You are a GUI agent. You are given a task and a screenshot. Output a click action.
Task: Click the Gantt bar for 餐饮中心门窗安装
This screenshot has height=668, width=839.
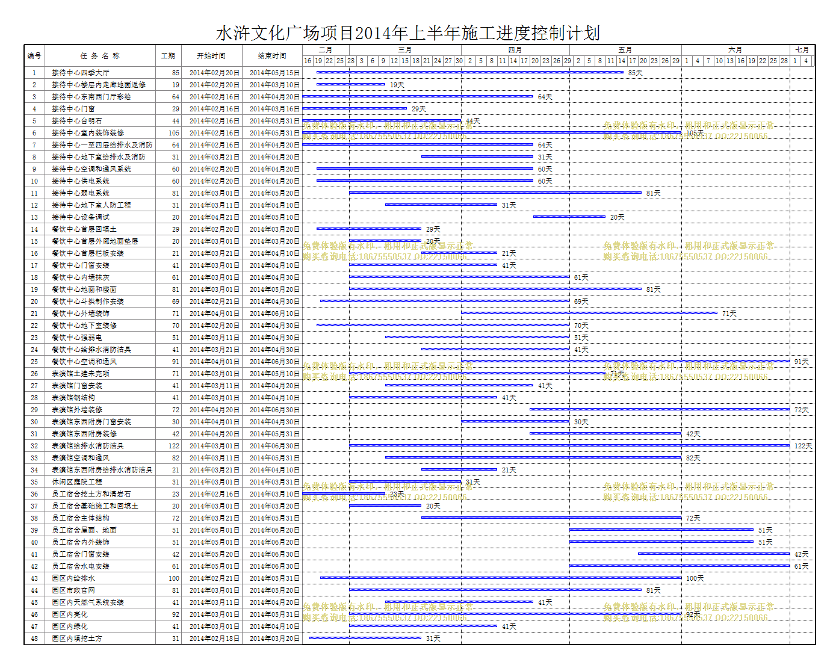423,265
